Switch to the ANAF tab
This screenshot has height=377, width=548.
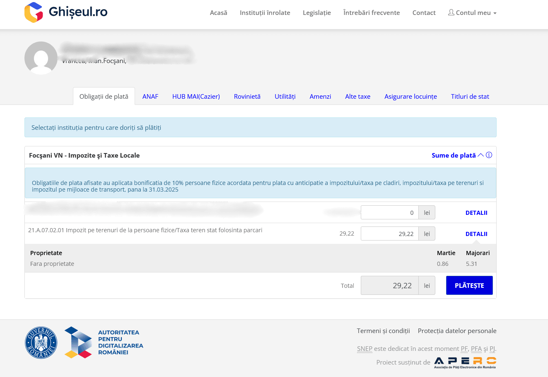pyautogui.click(x=150, y=97)
